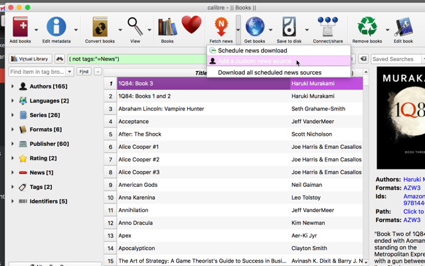Click the Virtual Library button
Screen dimensions: 425x266
31,59
